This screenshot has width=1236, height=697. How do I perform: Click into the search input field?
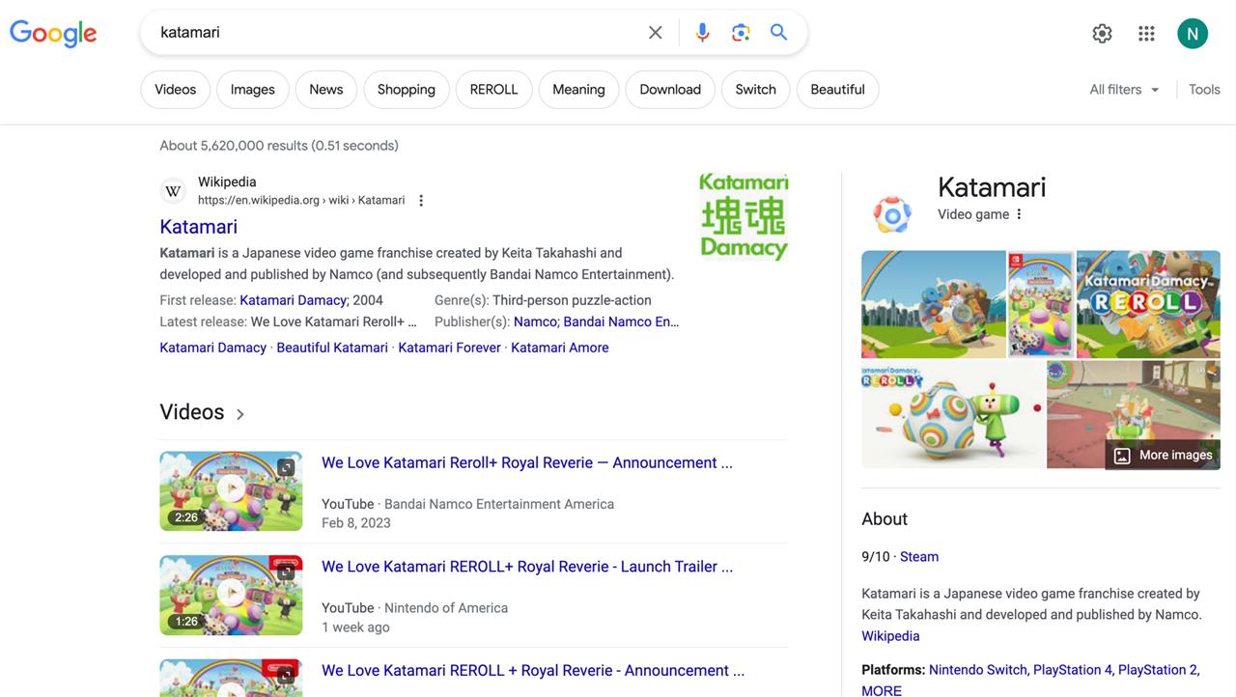386,33
